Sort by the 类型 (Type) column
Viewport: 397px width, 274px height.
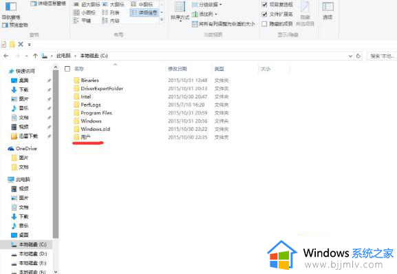pyautogui.click(x=219, y=69)
